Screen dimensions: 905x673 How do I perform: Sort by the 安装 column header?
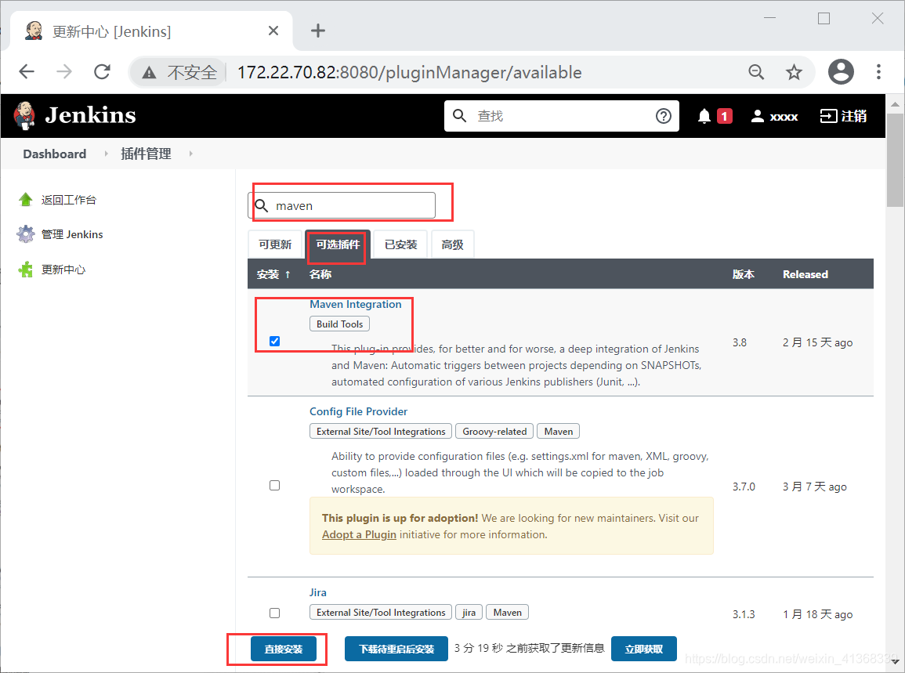273,274
